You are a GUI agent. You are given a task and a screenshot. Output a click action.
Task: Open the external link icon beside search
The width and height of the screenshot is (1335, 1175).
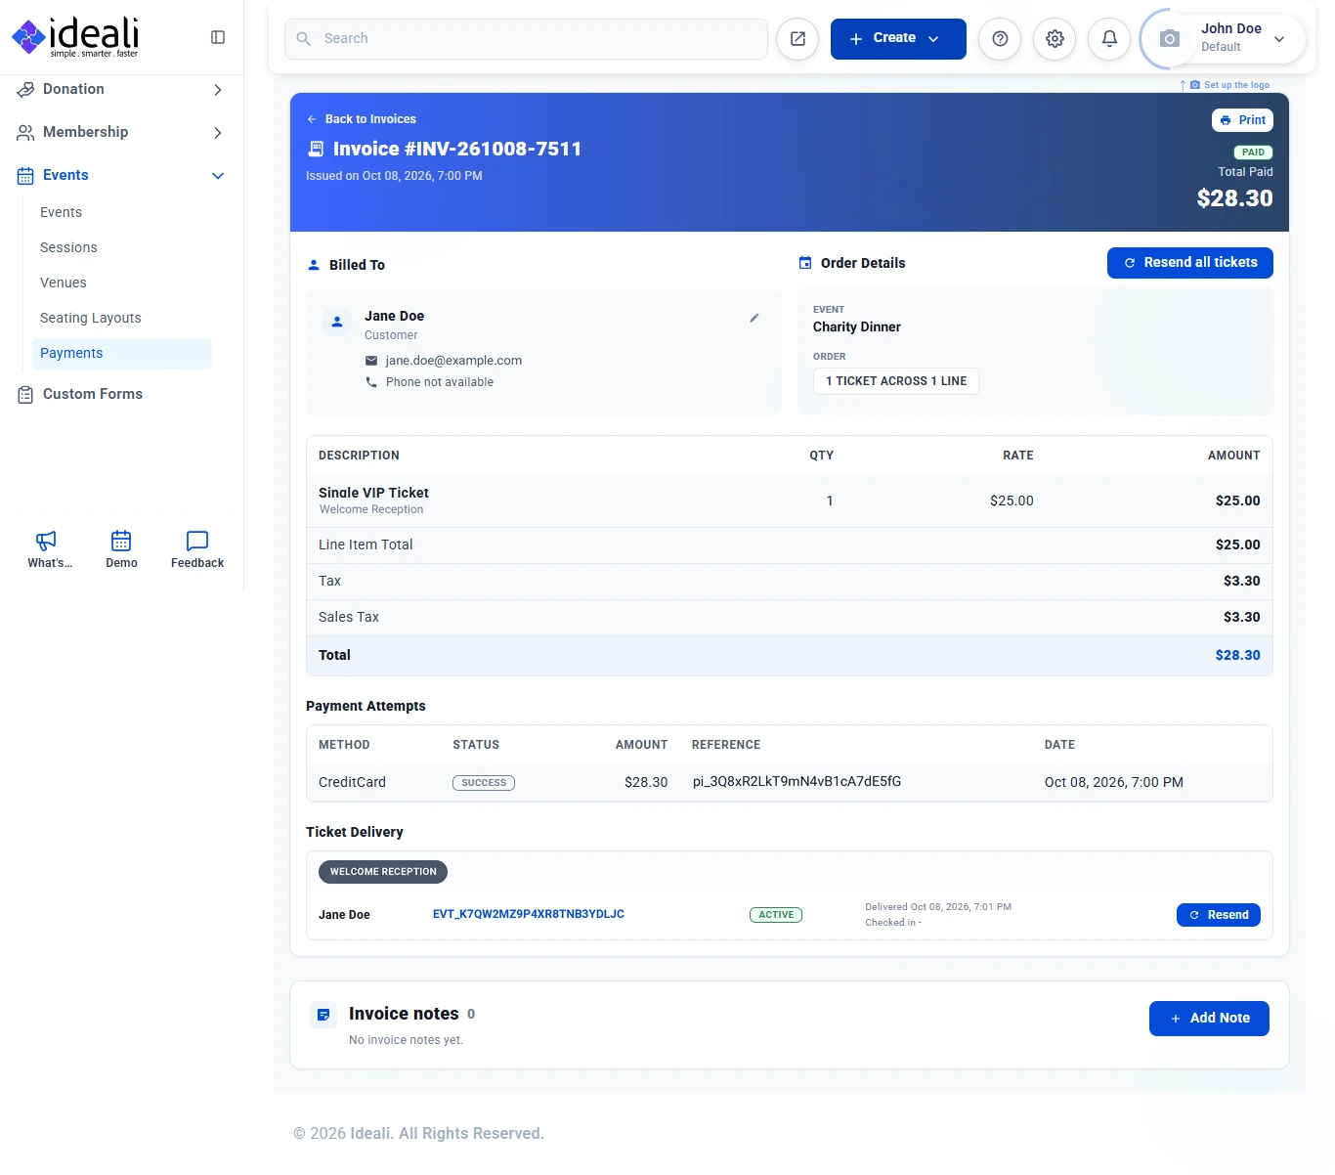(x=797, y=39)
